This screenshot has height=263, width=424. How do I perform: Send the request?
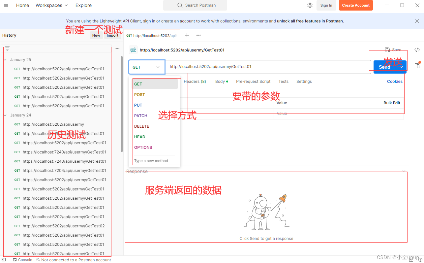(384, 67)
